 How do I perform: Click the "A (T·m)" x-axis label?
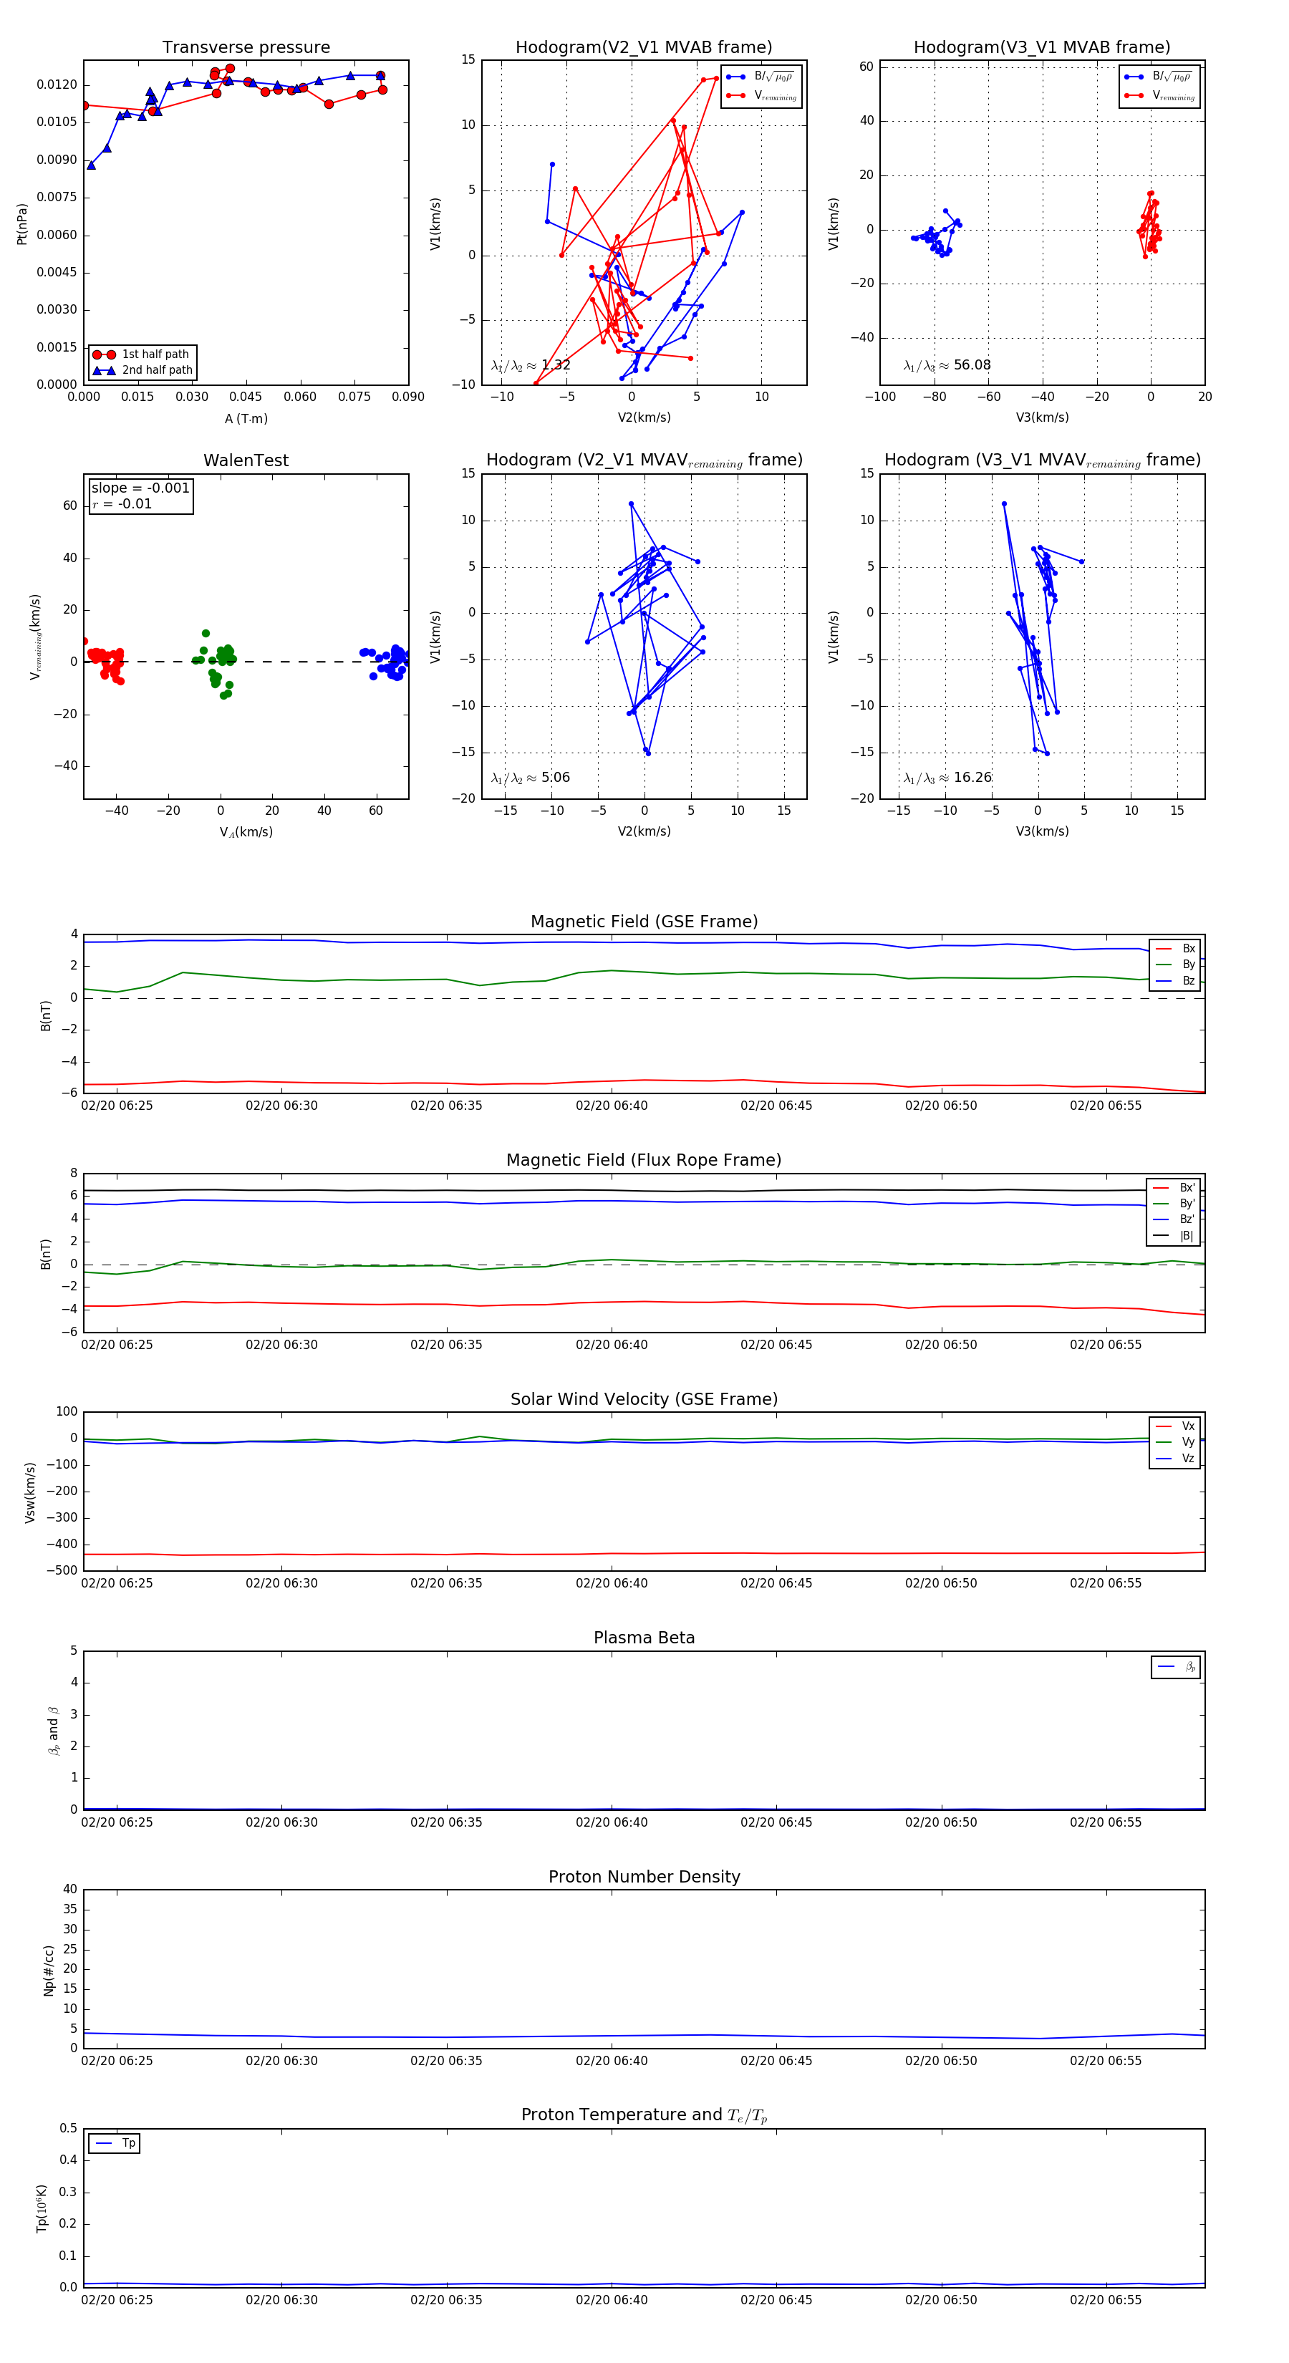(x=246, y=419)
